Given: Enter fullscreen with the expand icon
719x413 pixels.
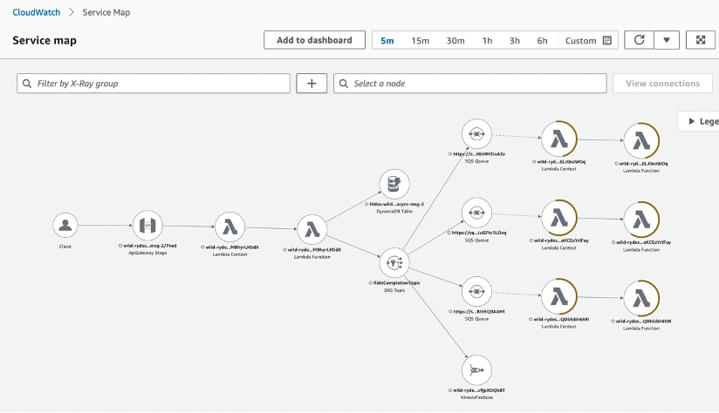Looking at the screenshot, I should [700, 40].
